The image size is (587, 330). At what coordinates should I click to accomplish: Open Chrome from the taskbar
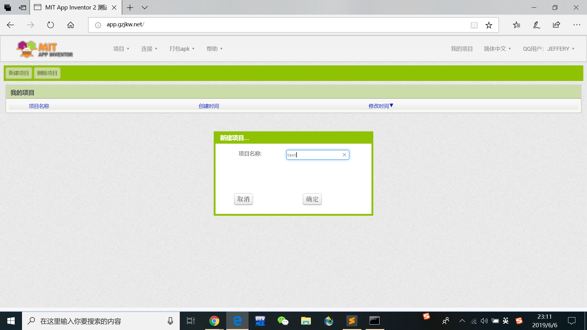214,321
